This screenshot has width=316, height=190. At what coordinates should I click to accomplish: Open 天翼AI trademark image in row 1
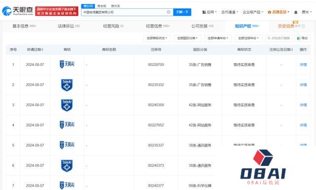67,64
